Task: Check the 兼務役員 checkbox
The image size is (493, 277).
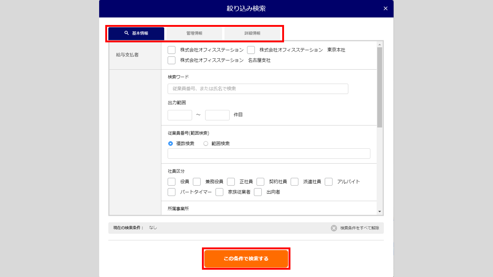Action: pos(197,182)
